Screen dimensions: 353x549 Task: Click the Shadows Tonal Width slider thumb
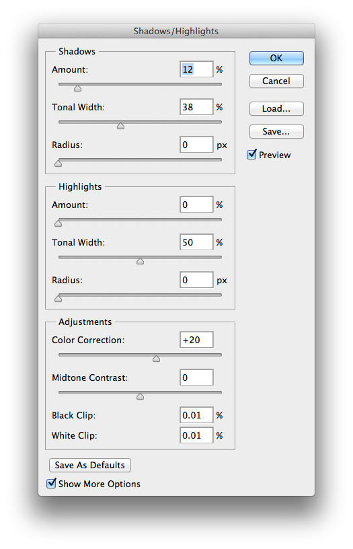click(x=121, y=126)
